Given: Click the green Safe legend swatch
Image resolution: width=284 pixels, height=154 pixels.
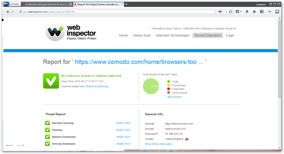Looking at the screenshot, I should click(169, 81).
